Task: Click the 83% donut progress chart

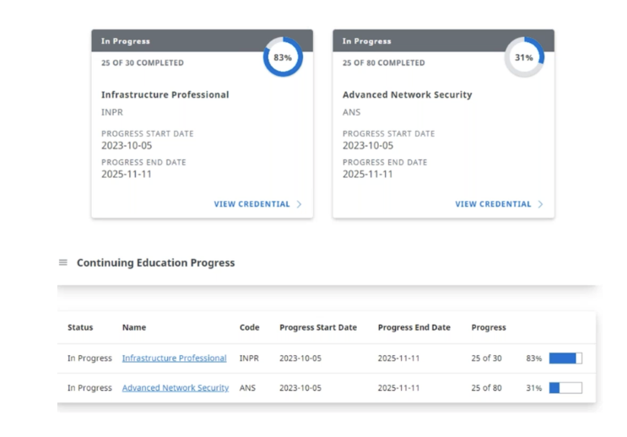Action: point(283,57)
